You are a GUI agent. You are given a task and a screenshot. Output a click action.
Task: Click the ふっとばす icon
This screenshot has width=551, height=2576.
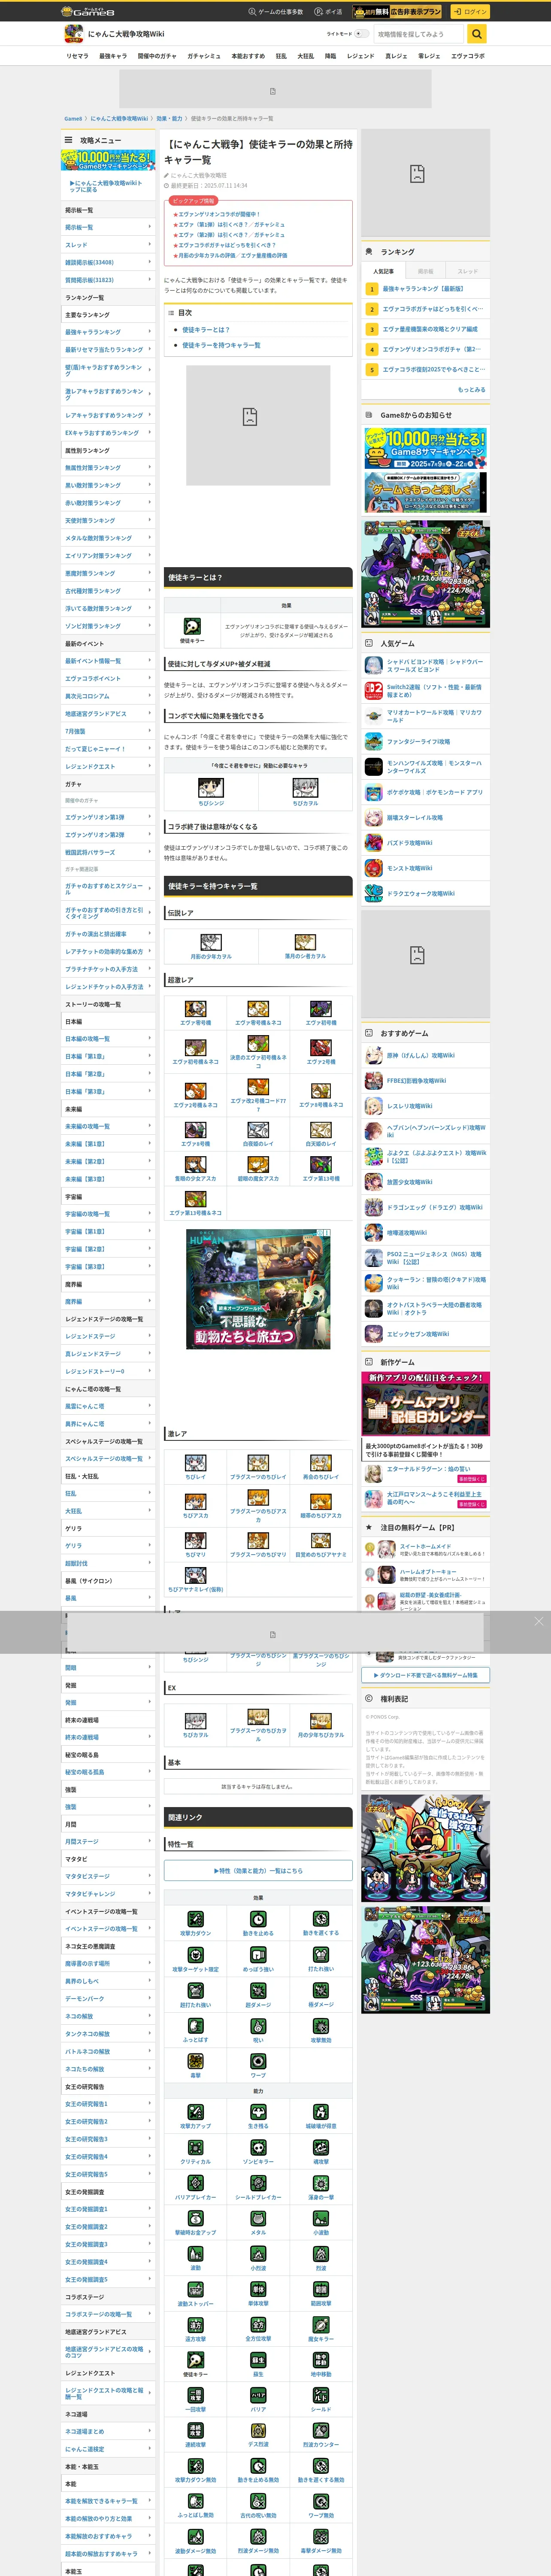[x=196, y=2025]
